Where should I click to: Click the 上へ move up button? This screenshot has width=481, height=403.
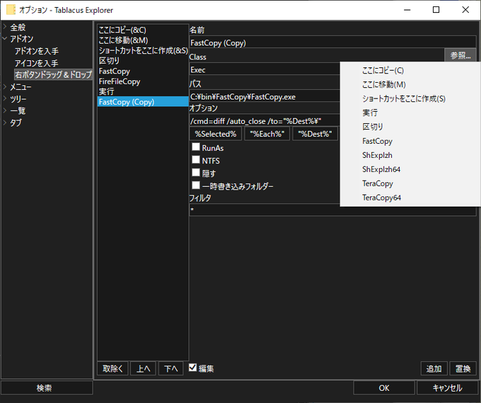pyautogui.click(x=144, y=368)
